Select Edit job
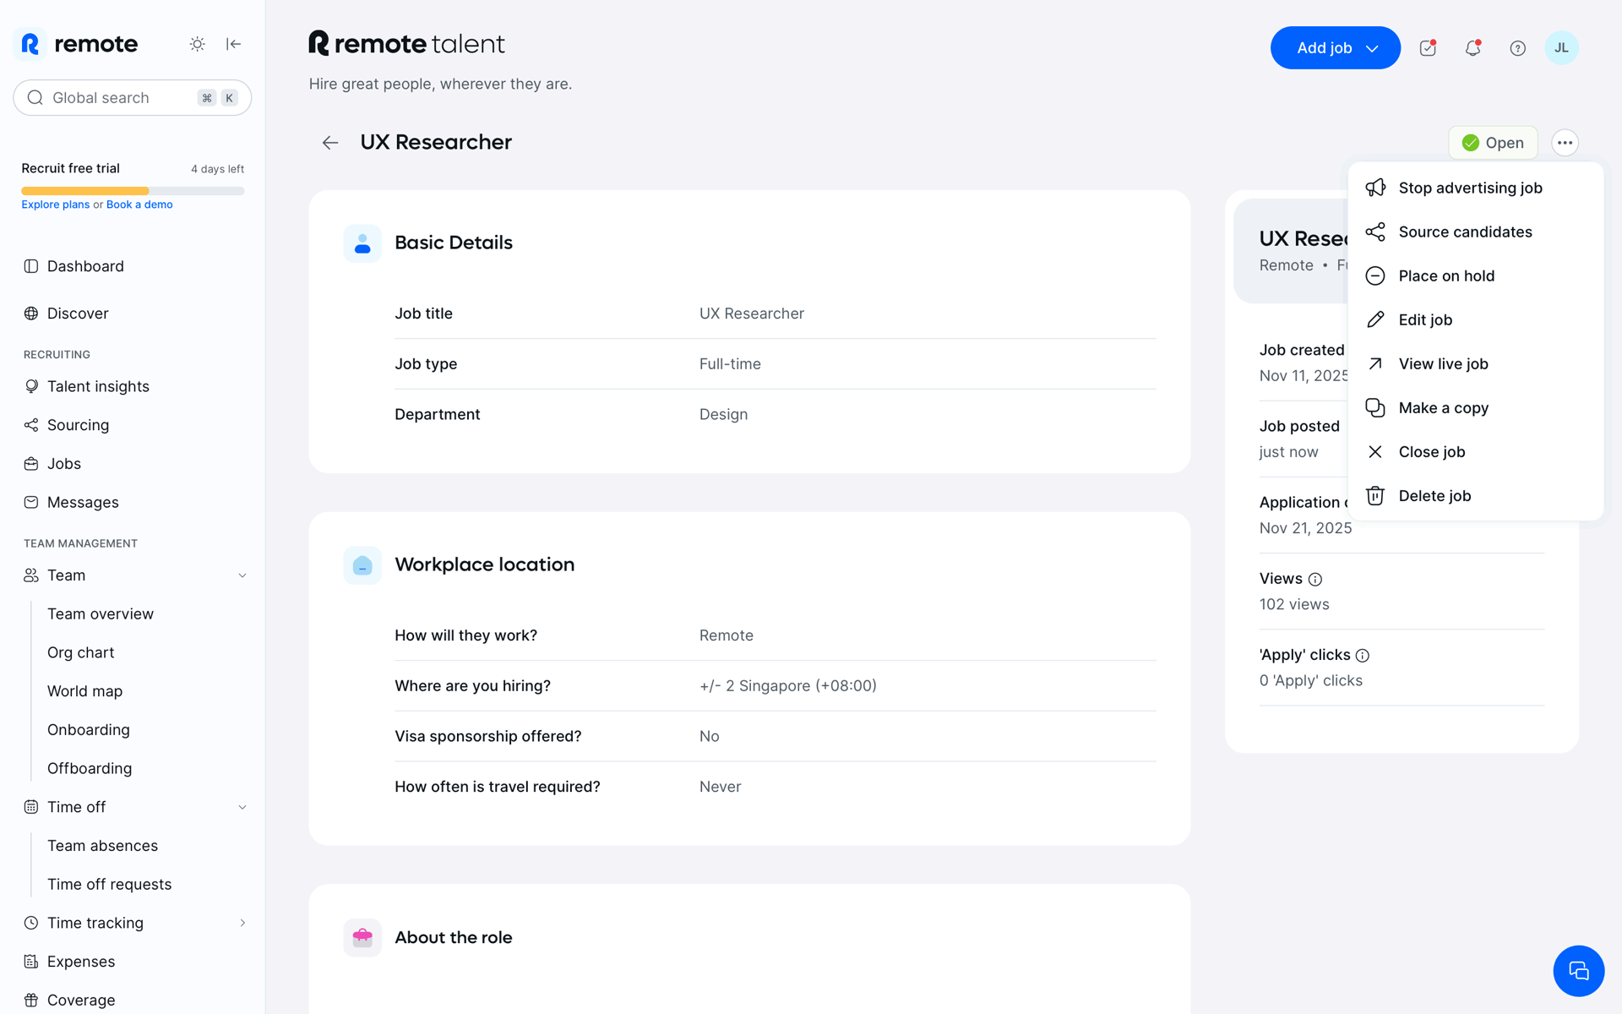The image size is (1622, 1014). click(1475, 319)
